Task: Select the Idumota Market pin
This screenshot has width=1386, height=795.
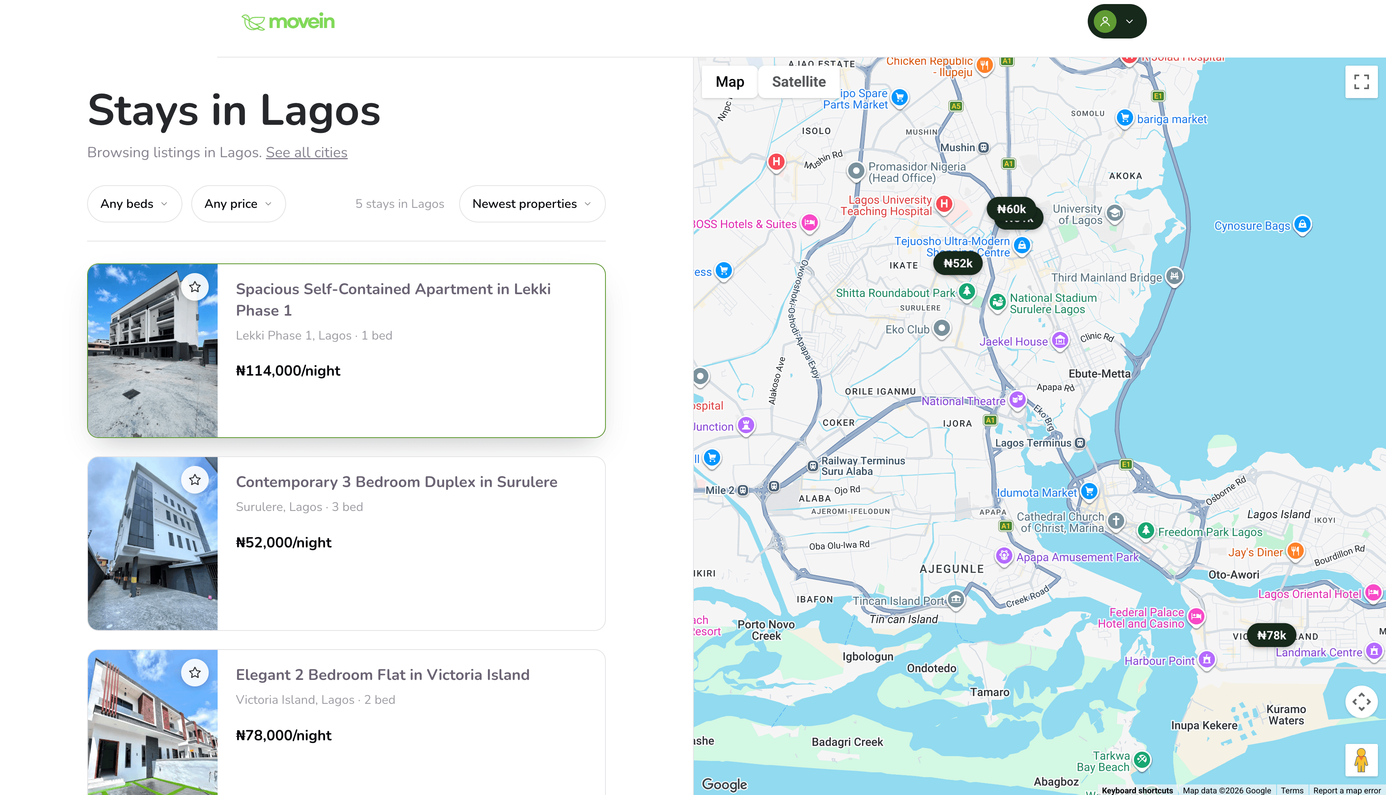Action: (x=1089, y=492)
